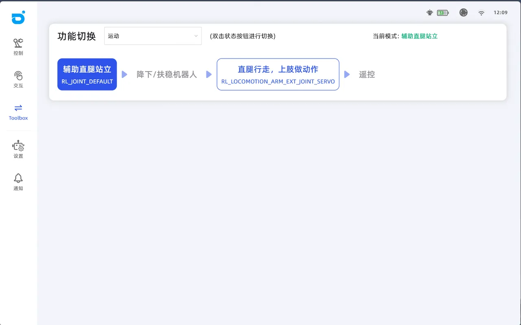Screen dimensions: 521x325
Task: Click the blue app logo in sidebar
Action: point(18,17)
